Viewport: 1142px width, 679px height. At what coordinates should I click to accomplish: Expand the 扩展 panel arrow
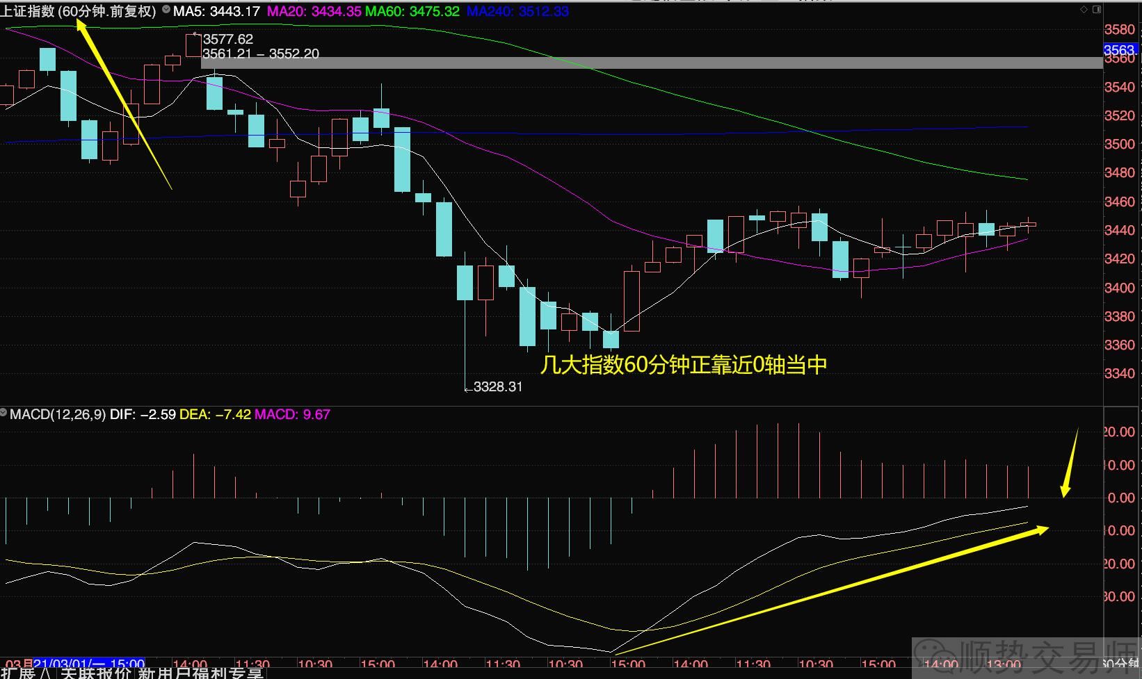pyautogui.click(x=45, y=672)
